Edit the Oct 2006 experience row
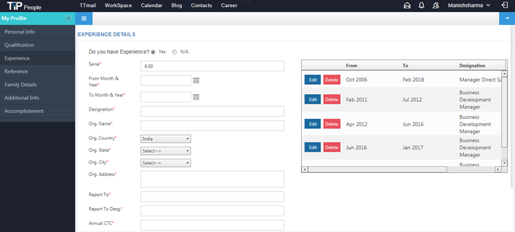This screenshot has width=515, height=232. pos(313,80)
